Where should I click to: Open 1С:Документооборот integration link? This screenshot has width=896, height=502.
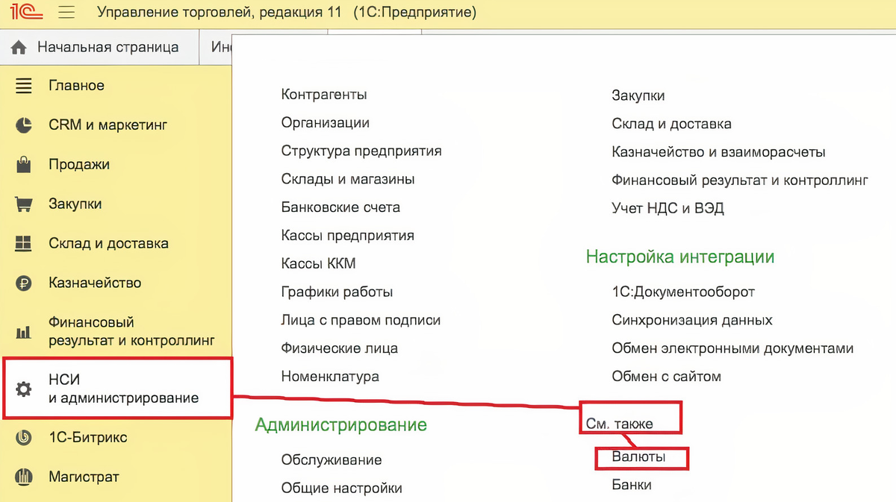[x=683, y=292]
